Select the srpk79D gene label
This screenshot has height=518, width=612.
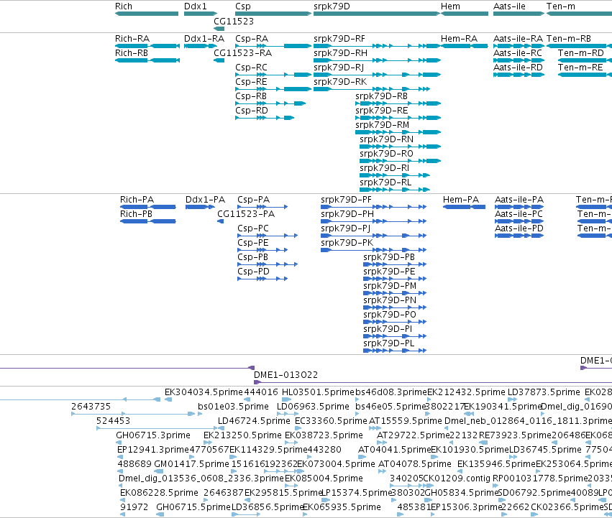[332, 6]
